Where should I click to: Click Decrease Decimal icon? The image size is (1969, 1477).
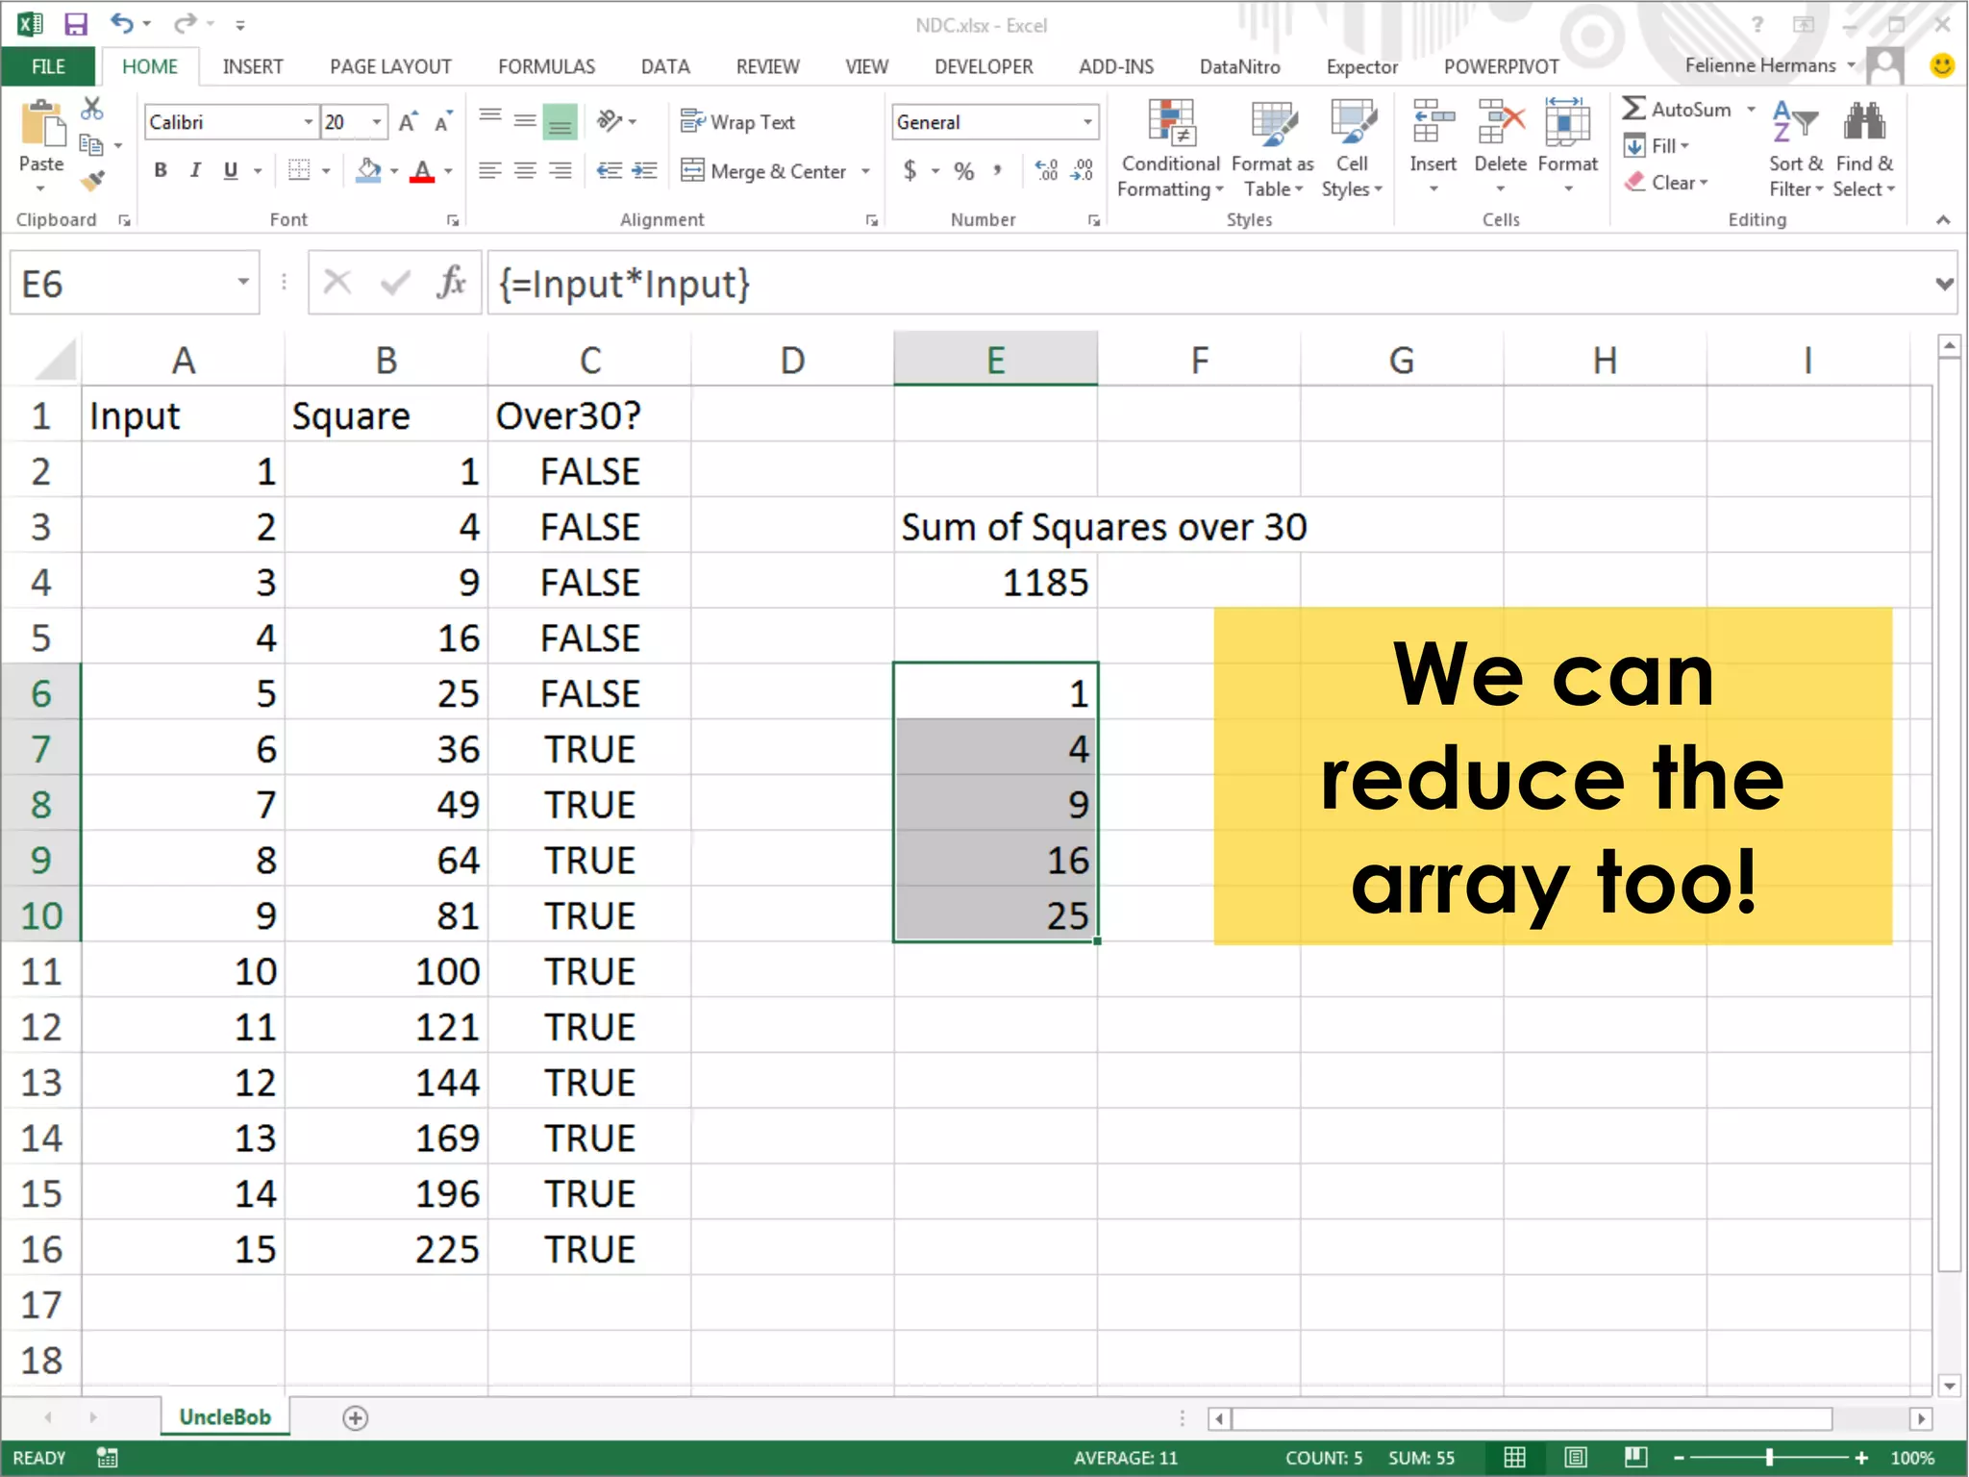coord(1083,171)
